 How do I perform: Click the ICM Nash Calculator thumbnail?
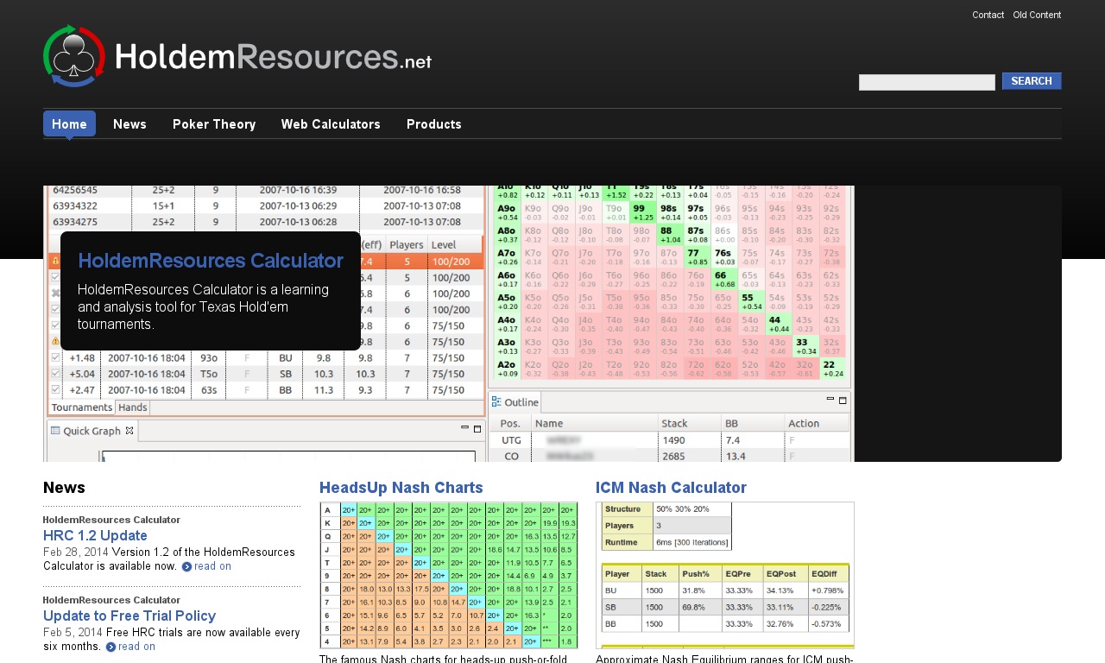tap(725, 575)
